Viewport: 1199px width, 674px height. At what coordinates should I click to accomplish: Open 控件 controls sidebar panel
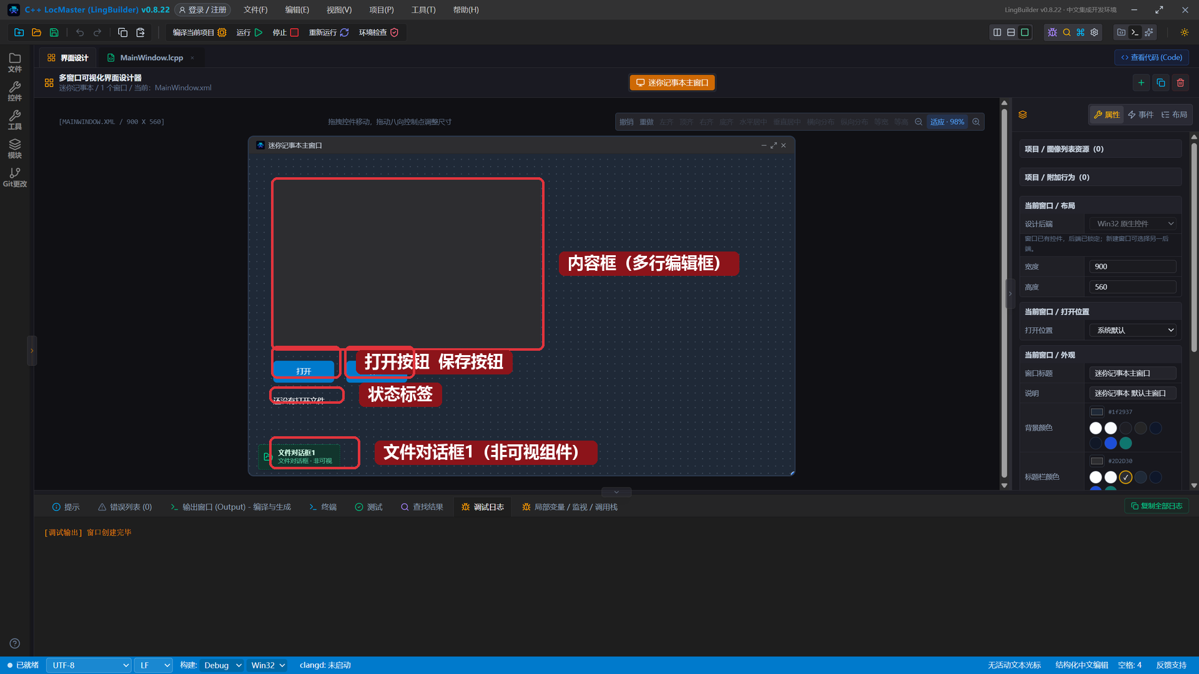15,91
